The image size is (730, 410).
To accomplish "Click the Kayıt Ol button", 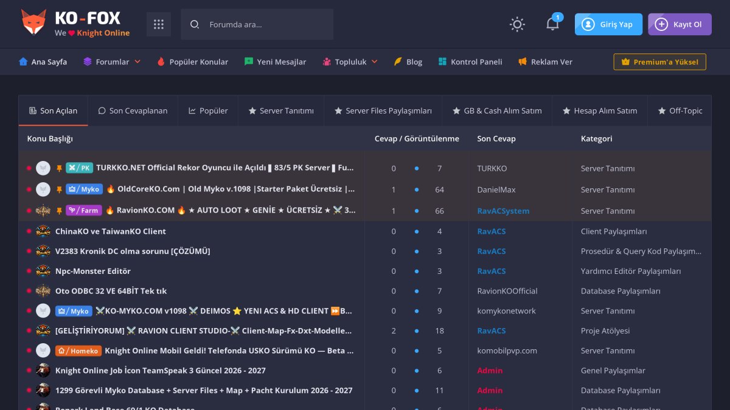I will click(x=680, y=24).
